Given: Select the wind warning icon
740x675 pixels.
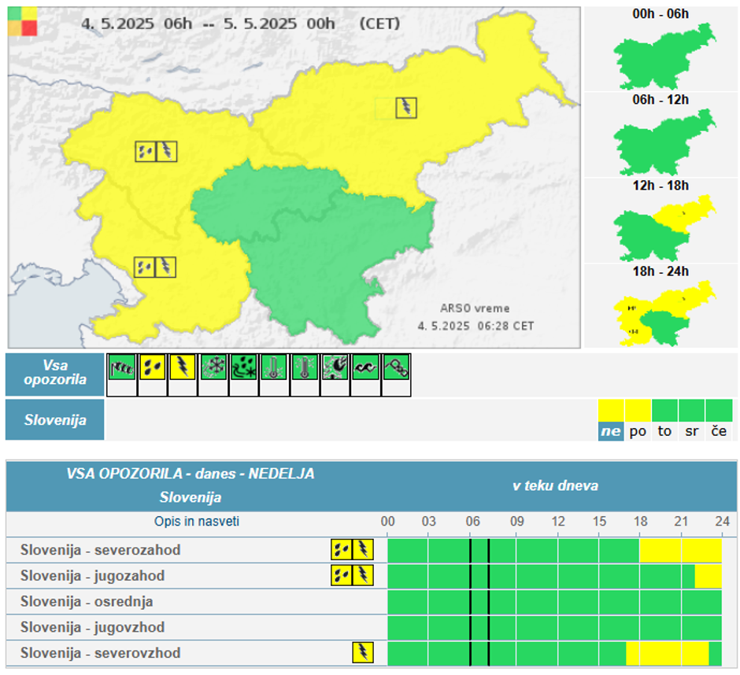Looking at the screenshot, I should coord(121,367).
